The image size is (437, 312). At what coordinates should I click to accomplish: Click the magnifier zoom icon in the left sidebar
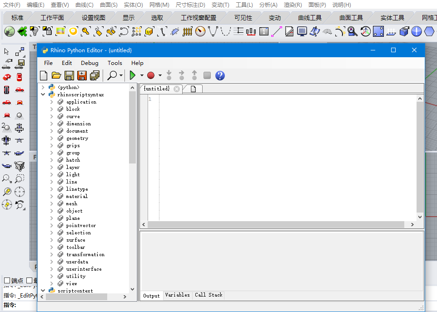tap(7, 178)
